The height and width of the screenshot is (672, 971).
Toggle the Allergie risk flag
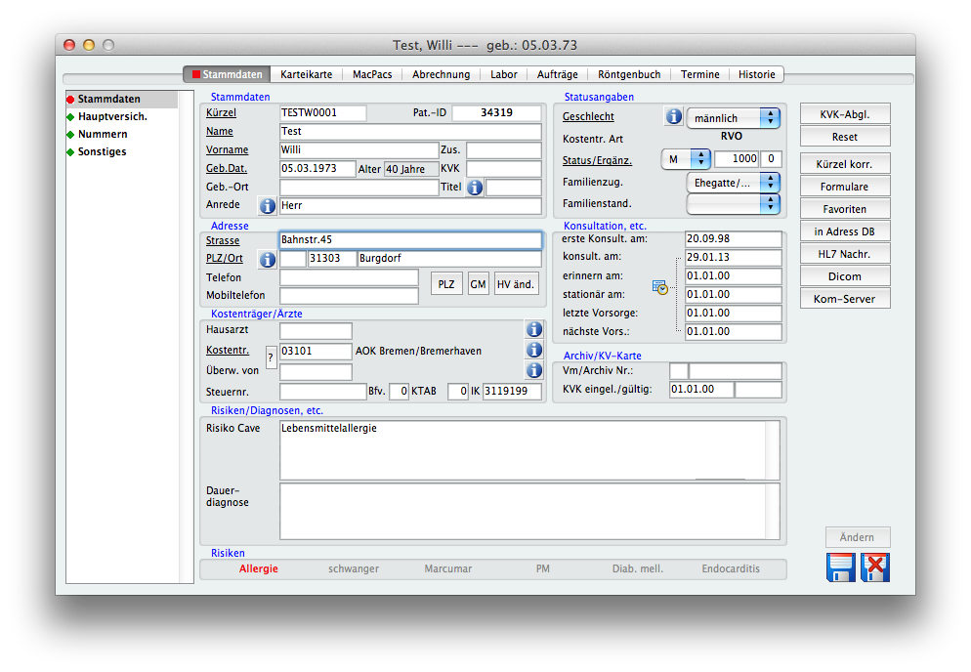259,568
